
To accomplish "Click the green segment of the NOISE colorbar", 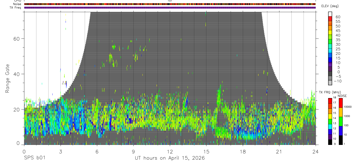I will tap(341, 121).
